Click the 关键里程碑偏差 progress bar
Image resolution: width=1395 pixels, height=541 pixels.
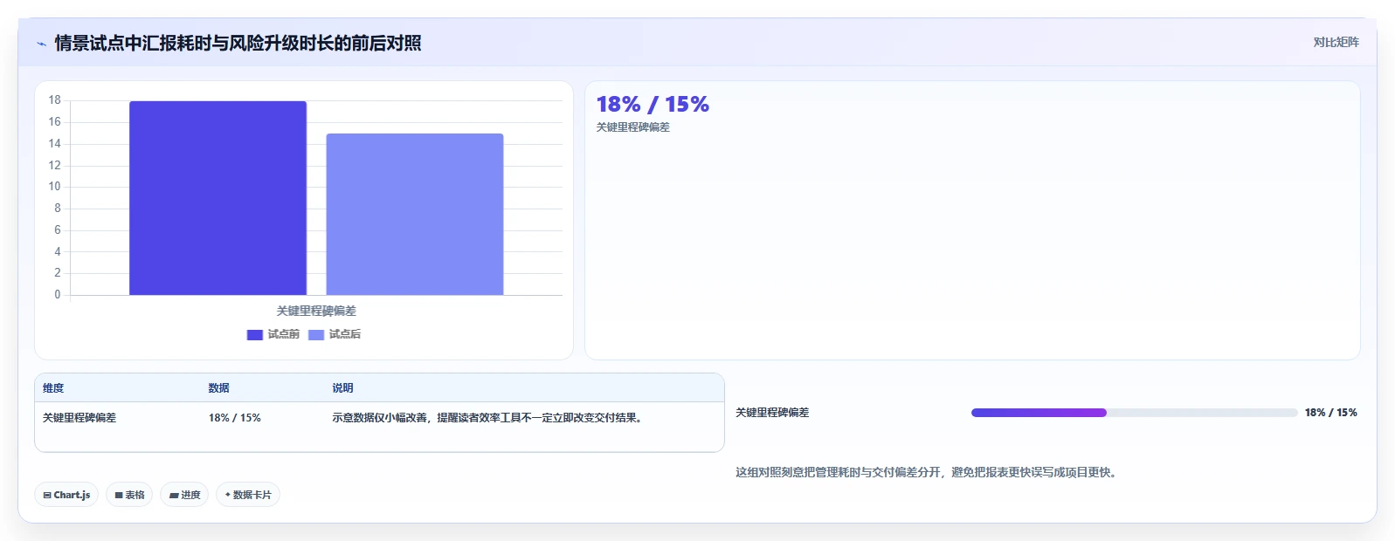click(x=1134, y=413)
